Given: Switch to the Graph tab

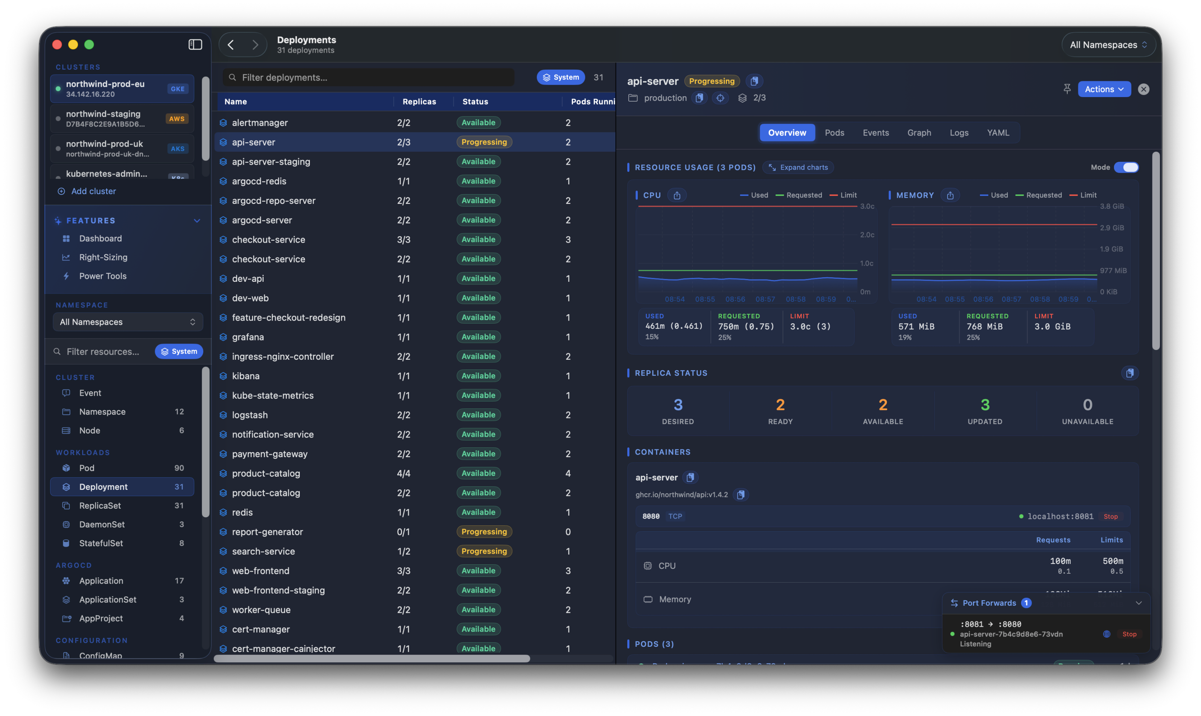Looking at the screenshot, I should pyautogui.click(x=919, y=133).
